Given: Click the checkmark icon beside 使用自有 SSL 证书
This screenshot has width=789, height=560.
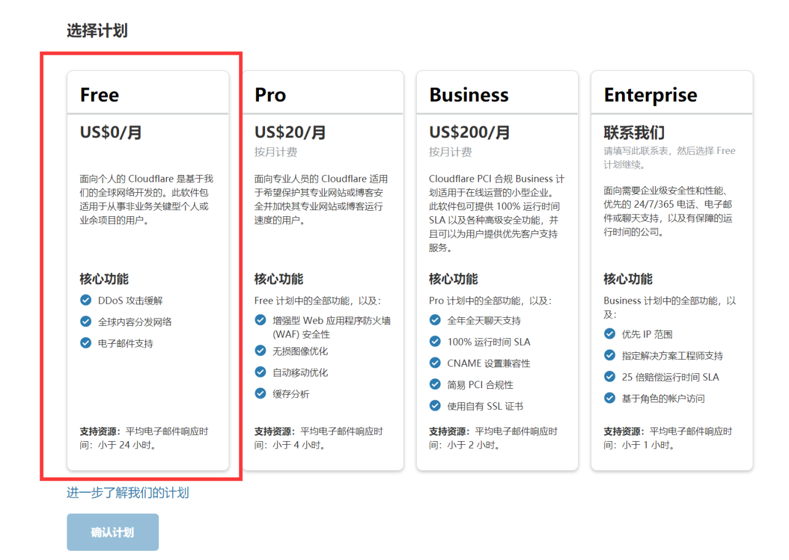Looking at the screenshot, I should click(435, 406).
